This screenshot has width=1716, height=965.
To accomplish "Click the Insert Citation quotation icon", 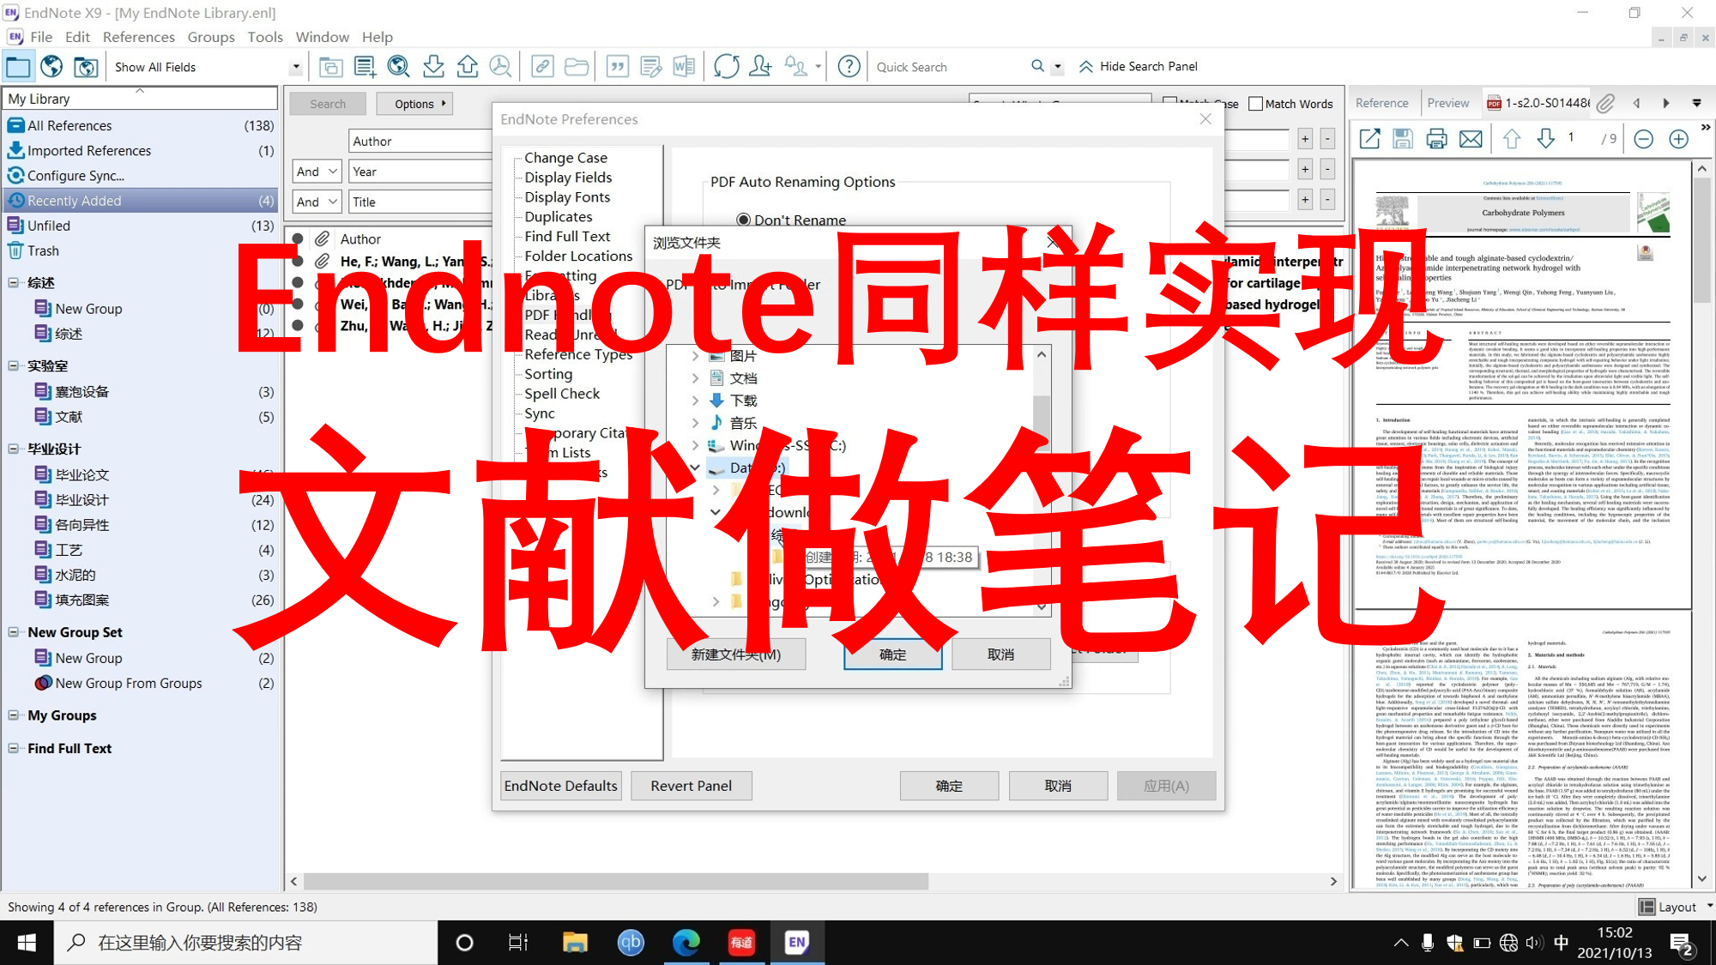I will (617, 66).
